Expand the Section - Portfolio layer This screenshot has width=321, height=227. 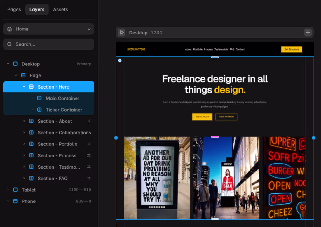(x=24, y=144)
